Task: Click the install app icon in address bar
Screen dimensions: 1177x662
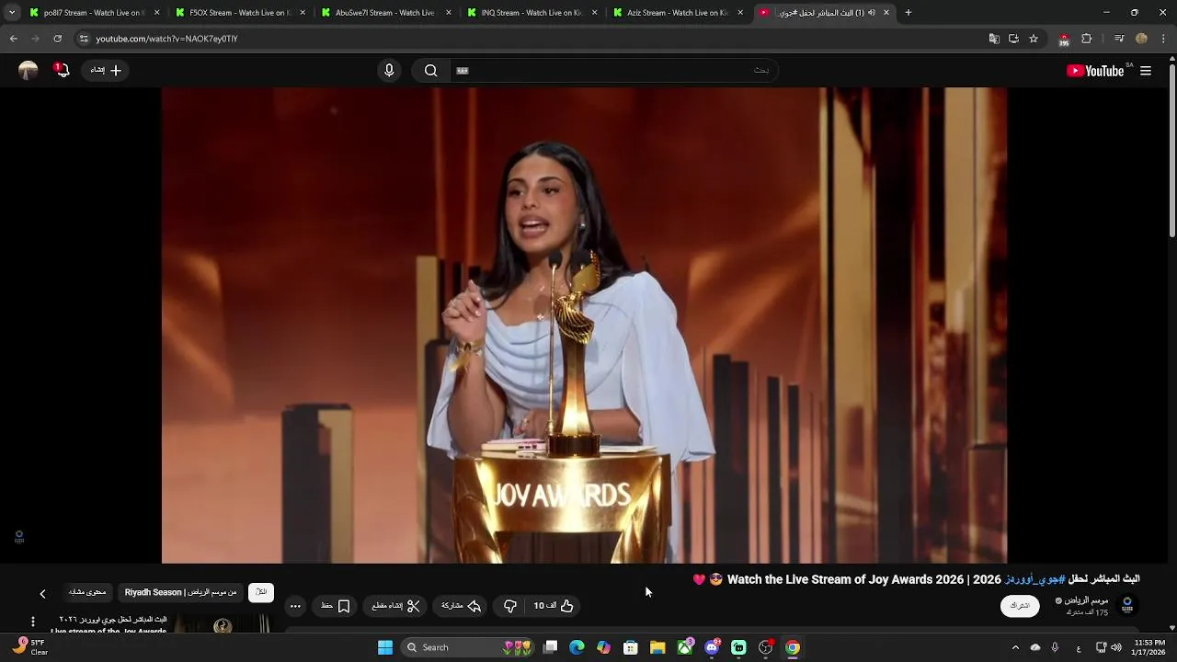Action: click(1013, 39)
